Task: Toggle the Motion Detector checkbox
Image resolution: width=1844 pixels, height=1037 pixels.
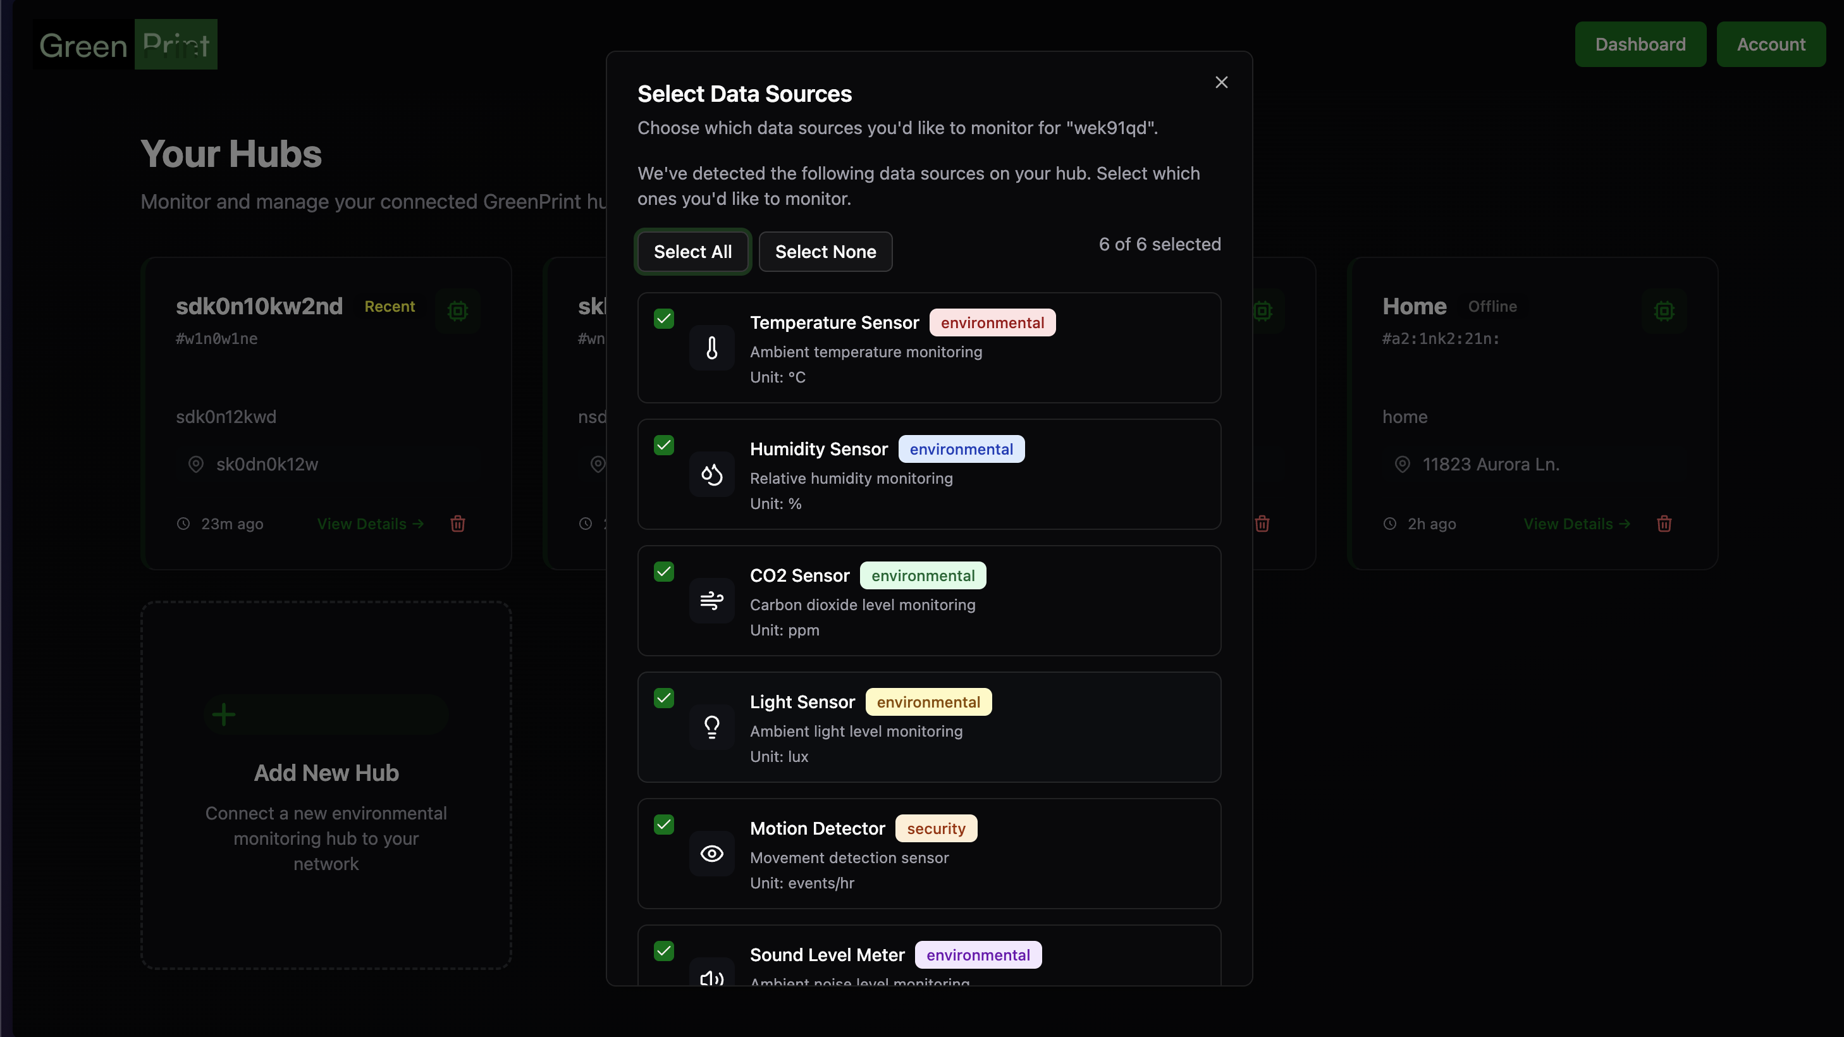Action: [663, 825]
